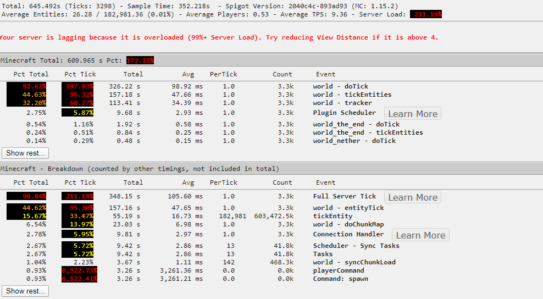Click the 'Minecraft - Breakdown' section header
The height and width of the screenshot is (299, 543).
(271, 169)
